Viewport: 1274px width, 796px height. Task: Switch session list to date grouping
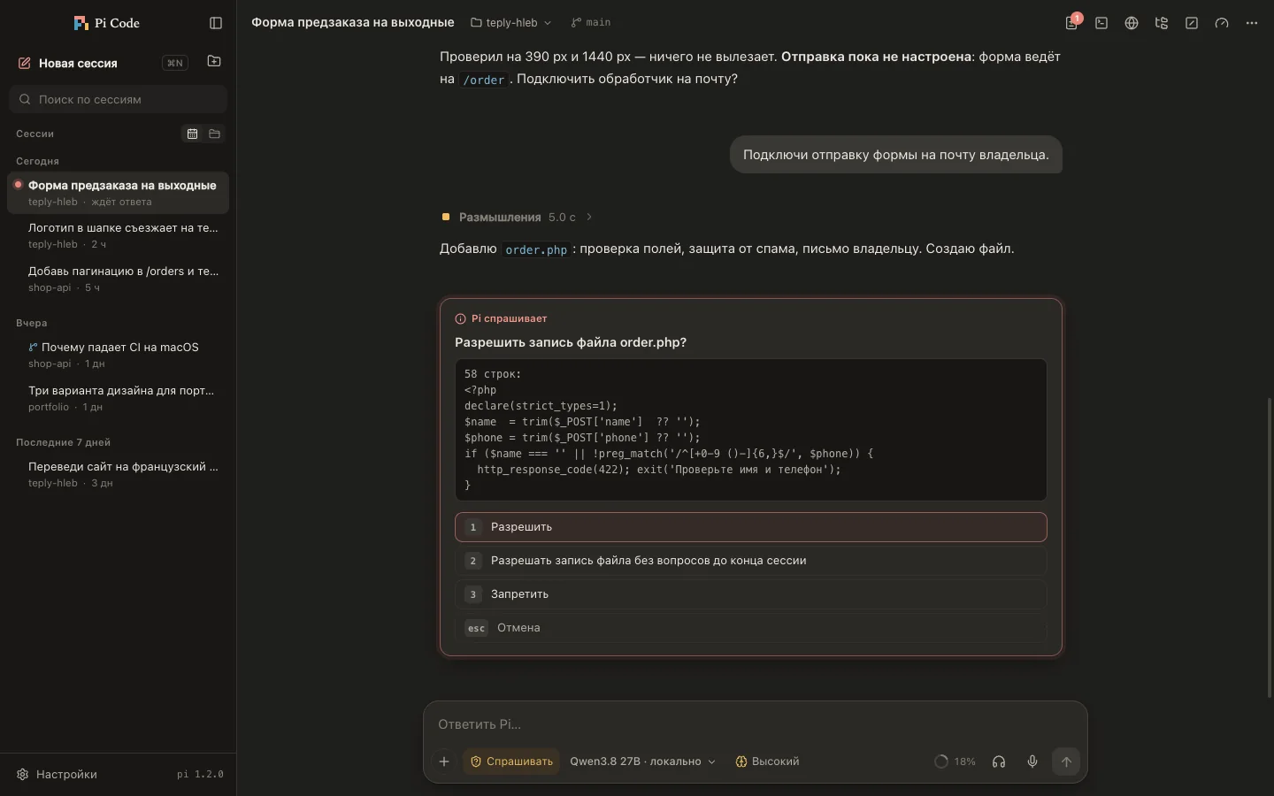coord(192,134)
